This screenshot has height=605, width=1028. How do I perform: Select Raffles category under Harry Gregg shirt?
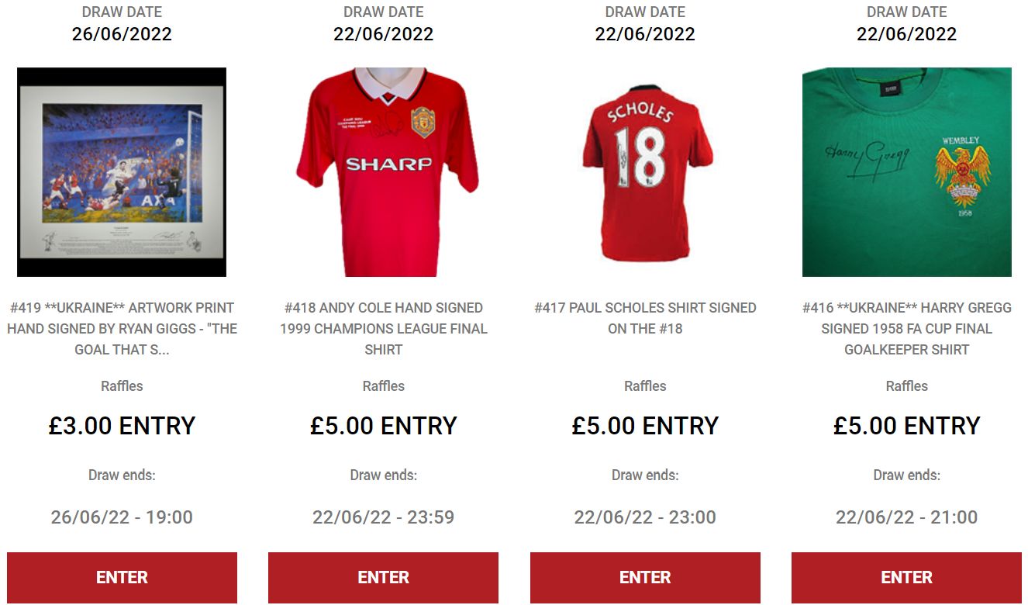(907, 386)
